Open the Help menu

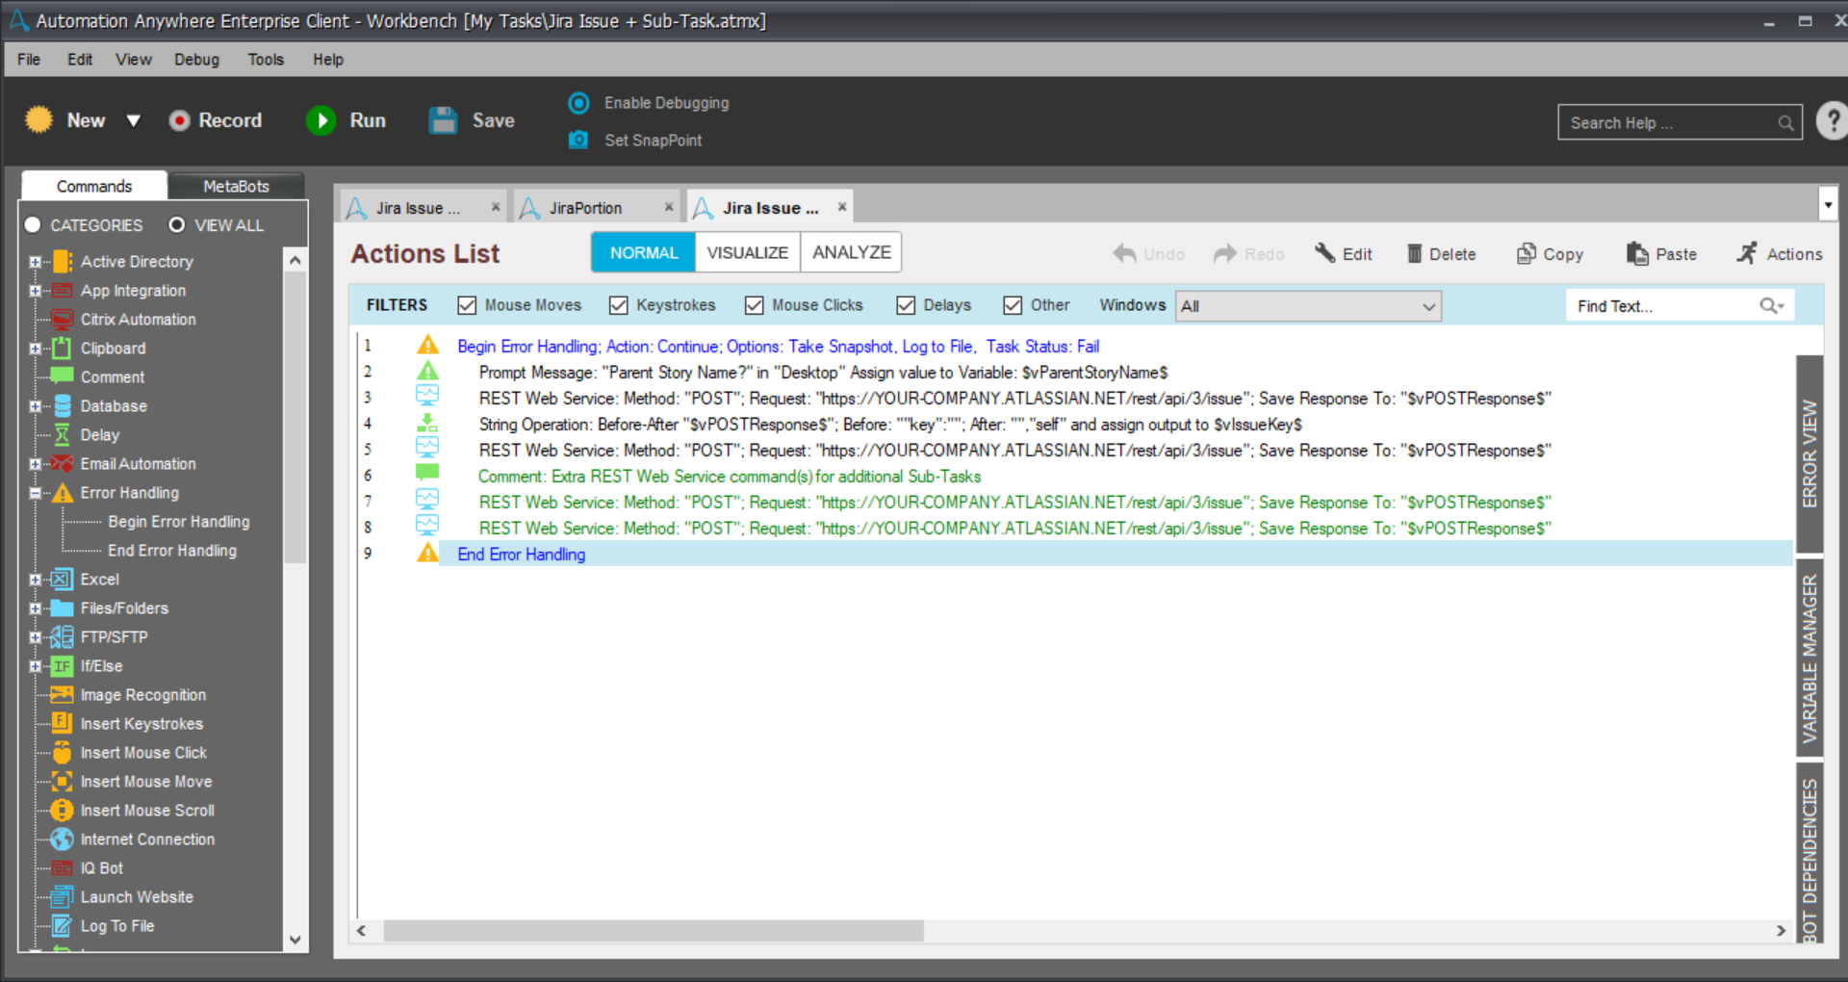[328, 60]
